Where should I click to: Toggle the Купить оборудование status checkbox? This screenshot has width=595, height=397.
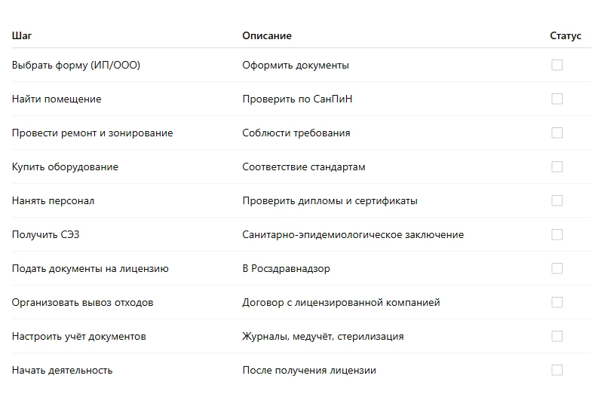pyautogui.click(x=557, y=166)
